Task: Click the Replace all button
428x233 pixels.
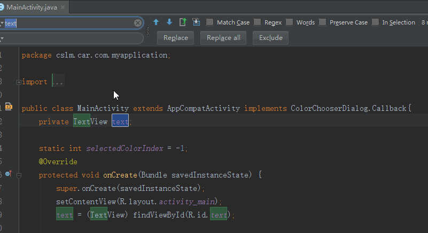Action: 223,38
